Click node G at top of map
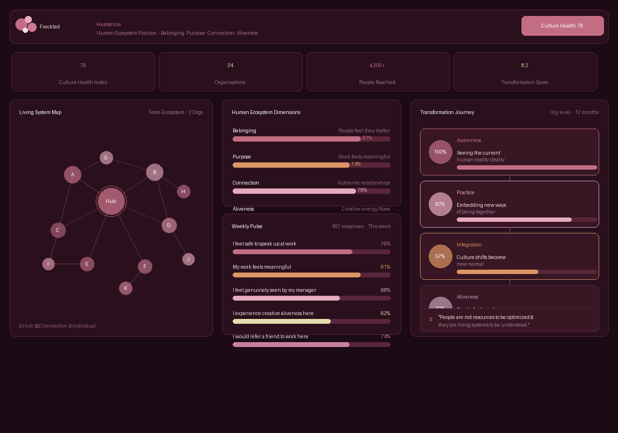The width and height of the screenshot is (618, 433). 106,158
